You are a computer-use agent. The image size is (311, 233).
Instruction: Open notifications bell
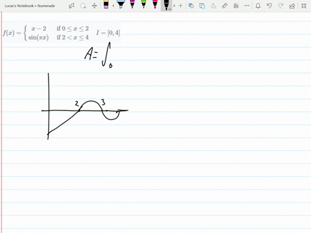click(258, 6)
